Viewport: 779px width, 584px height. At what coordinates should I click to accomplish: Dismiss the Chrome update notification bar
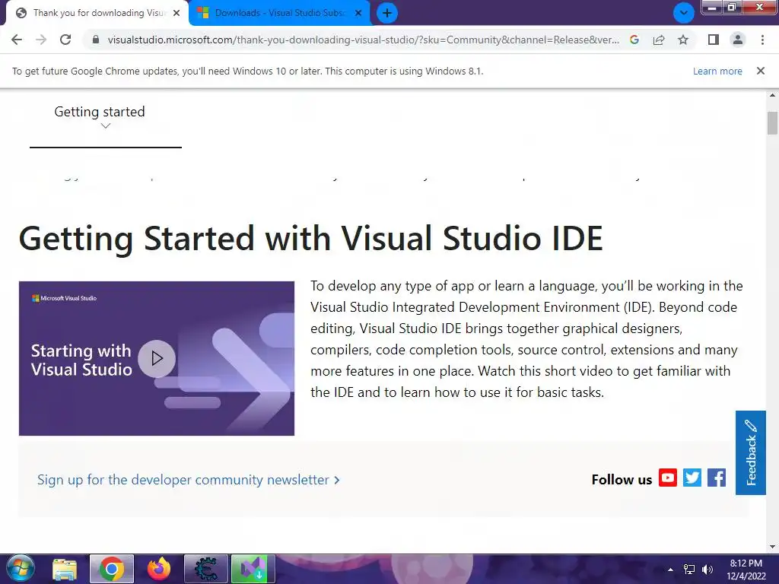tap(761, 71)
